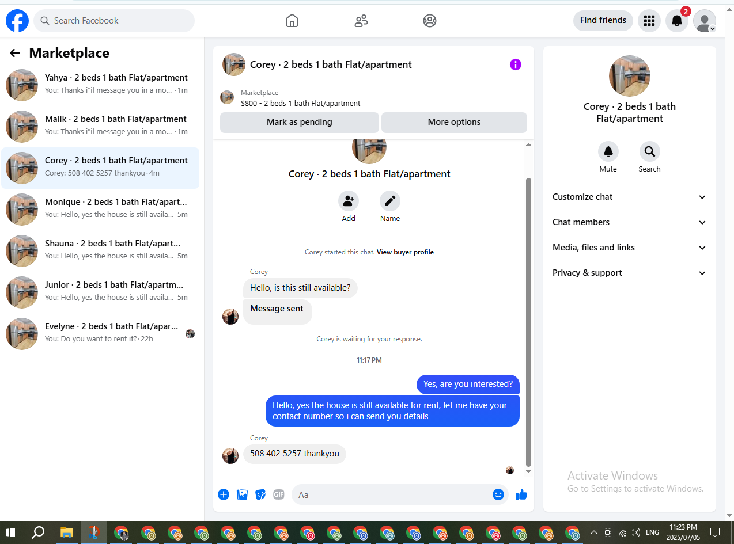
Task: Mute the Corey conversation
Action: pos(608,151)
